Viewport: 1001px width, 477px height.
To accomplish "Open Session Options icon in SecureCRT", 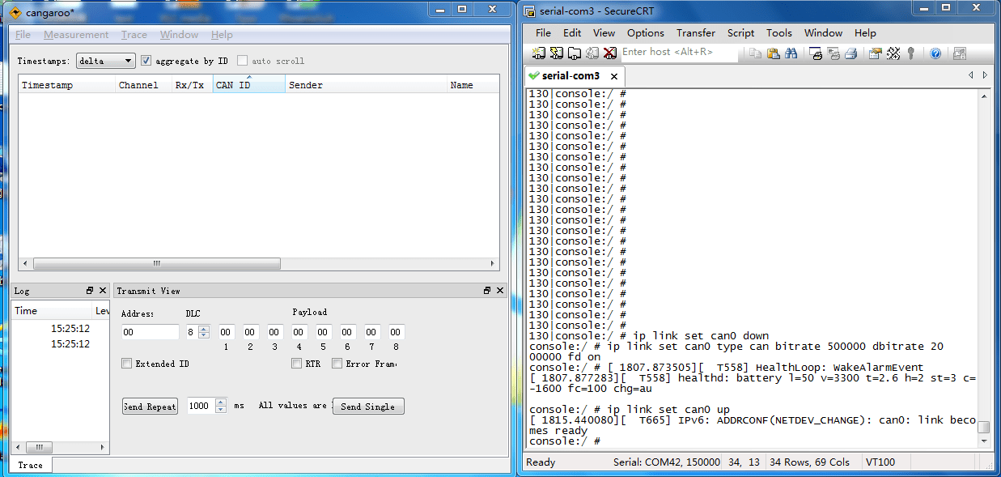I will click(875, 53).
